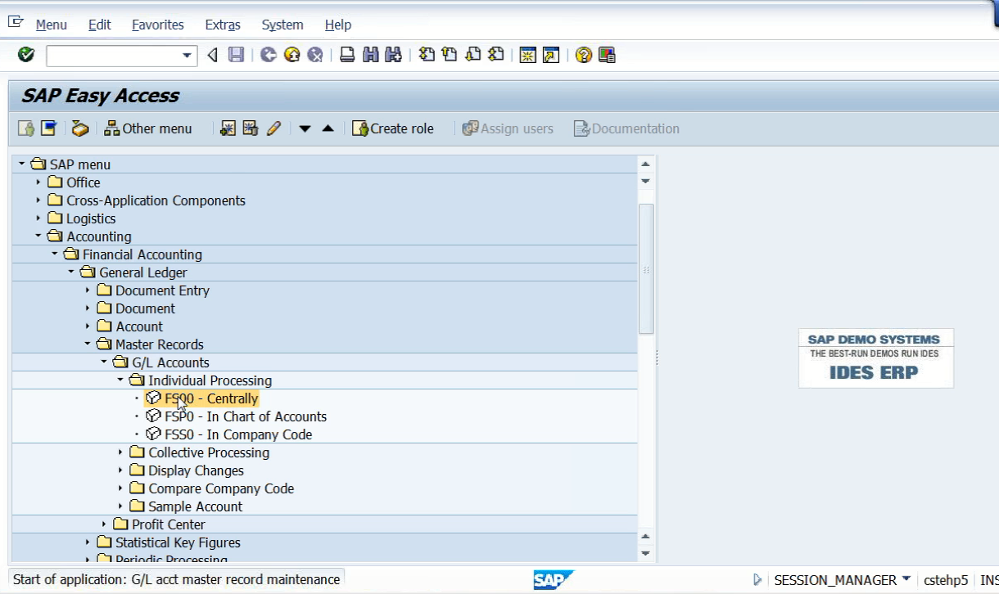Click the status bar expand triangle
The height and width of the screenshot is (594, 999).
757,579
